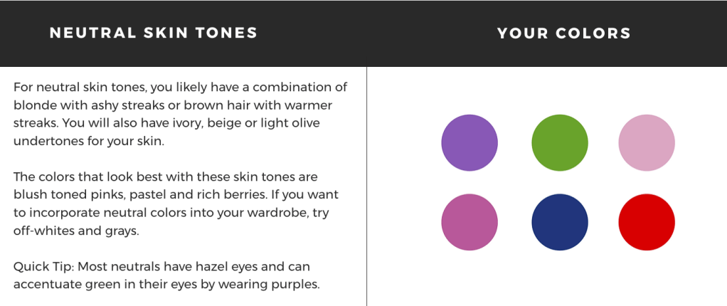Viewport: 727px width, 306px height.
Task: Click the red color circle
Action: 647,223
